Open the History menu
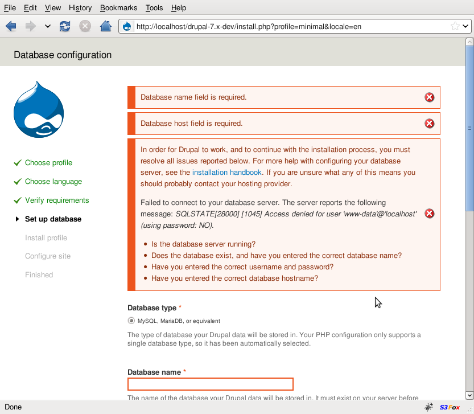 [x=80, y=8]
